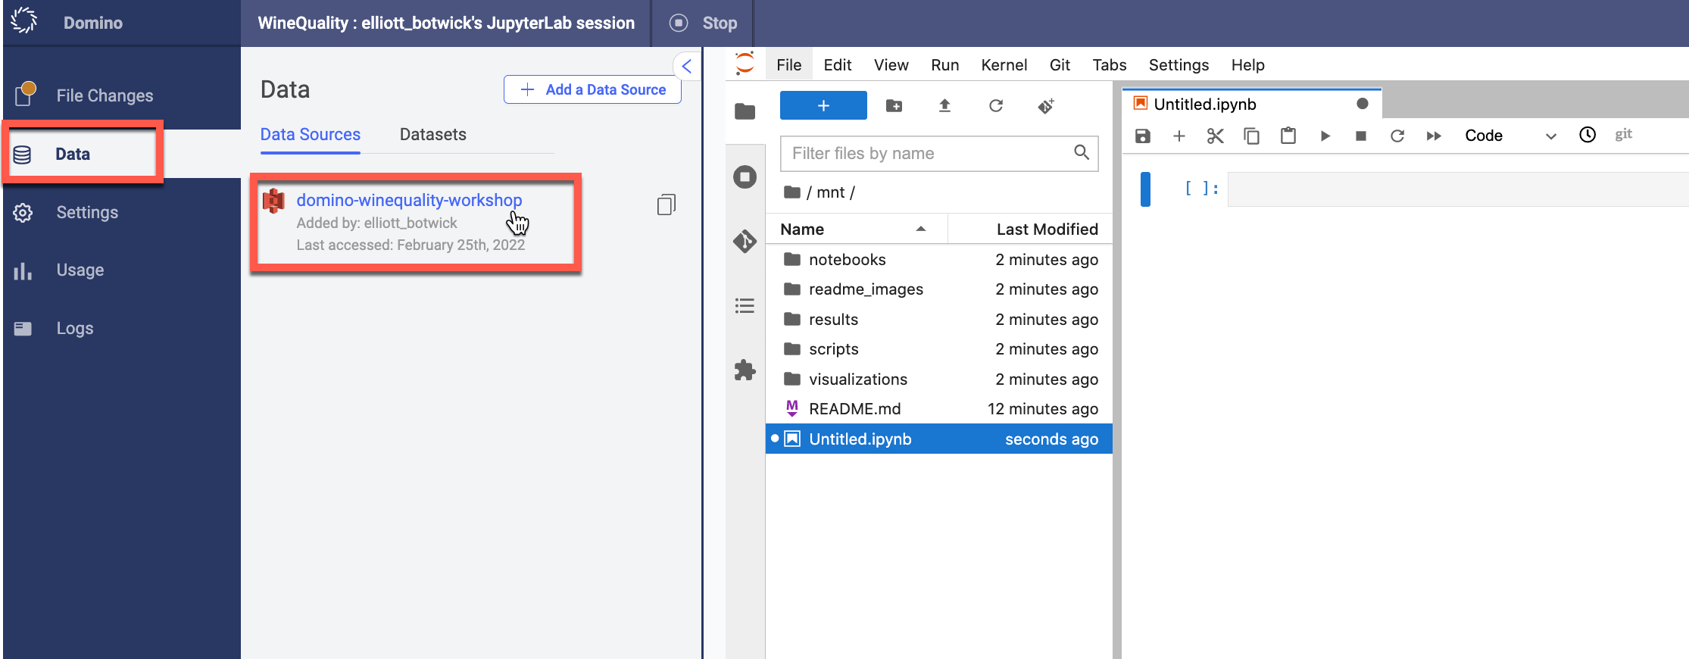Interrupt the kernel
This screenshot has height=659, width=1689.
pyautogui.click(x=1361, y=136)
